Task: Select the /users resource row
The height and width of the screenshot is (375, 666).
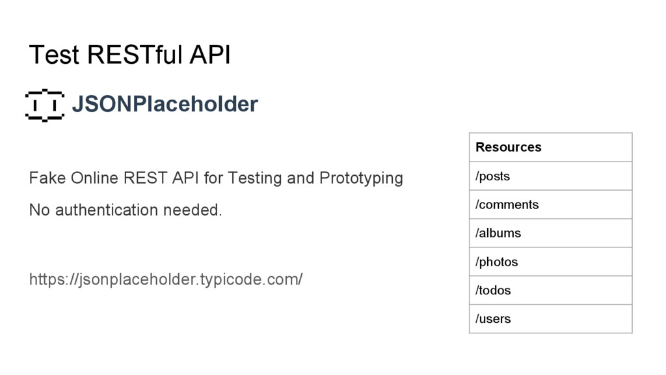Action: pyautogui.click(x=550, y=318)
